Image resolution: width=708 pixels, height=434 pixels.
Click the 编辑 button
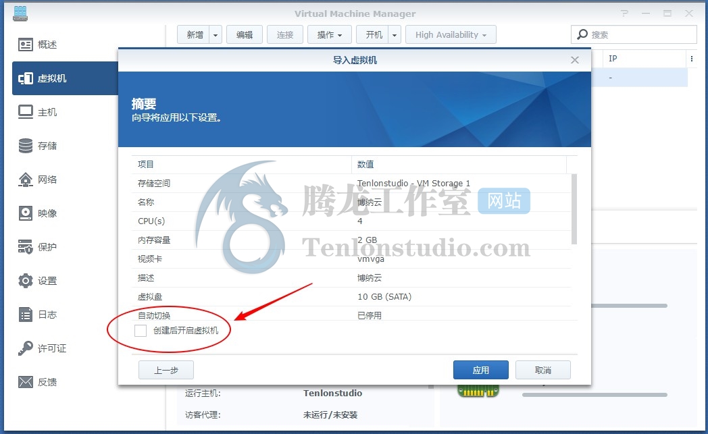[245, 34]
